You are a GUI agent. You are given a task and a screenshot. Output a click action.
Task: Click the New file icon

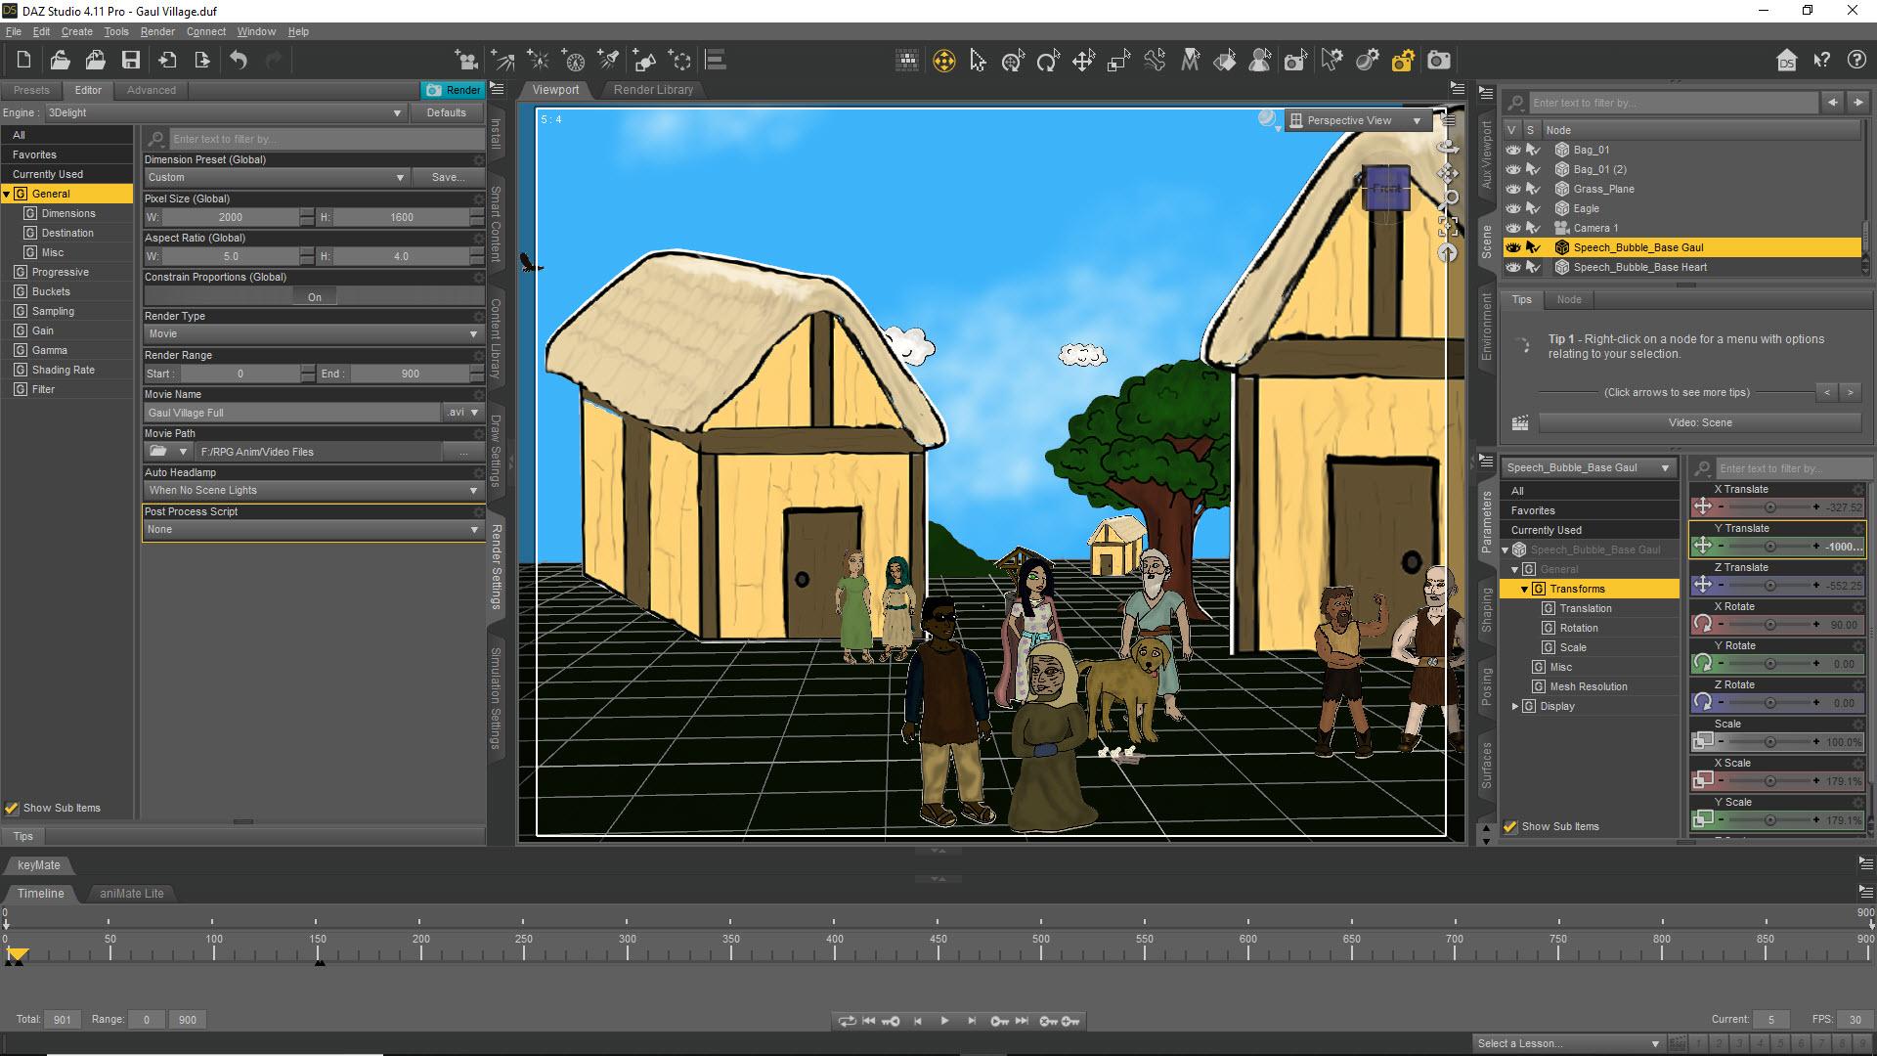point(23,61)
